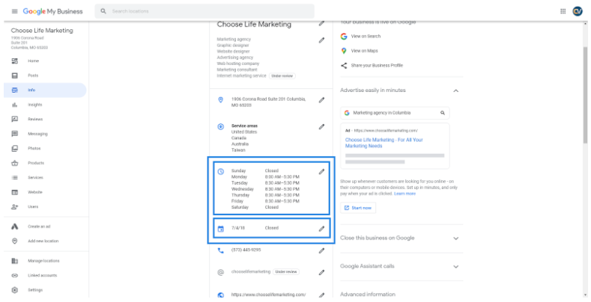The image size is (591, 302).
Task: Edit Service areas pencil icon
Action: [321, 127]
